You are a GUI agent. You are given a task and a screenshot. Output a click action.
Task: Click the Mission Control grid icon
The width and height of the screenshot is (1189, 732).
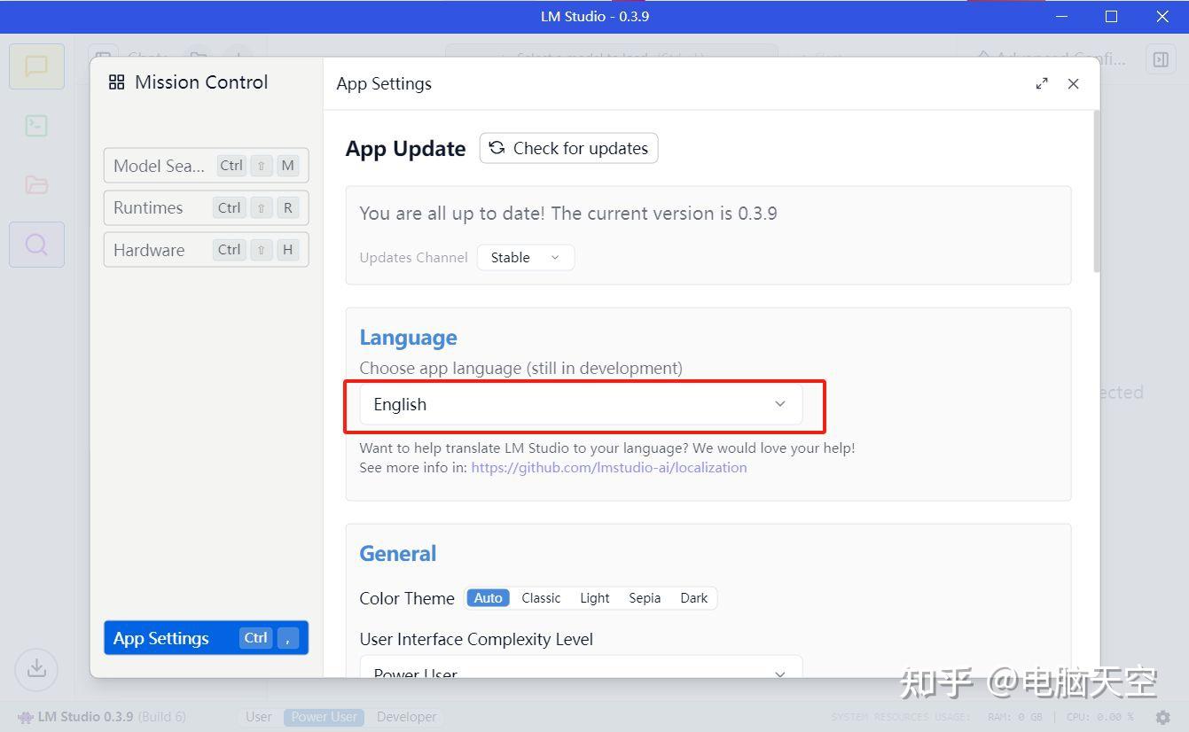[x=116, y=82]
